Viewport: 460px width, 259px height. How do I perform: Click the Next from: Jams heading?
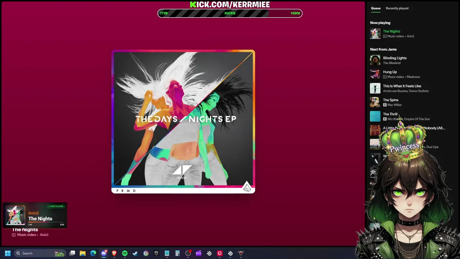click(x=383, y=49)
